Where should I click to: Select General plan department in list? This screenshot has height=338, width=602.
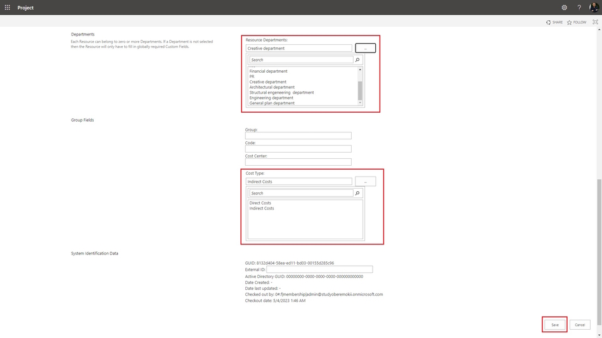click(272, 103)
